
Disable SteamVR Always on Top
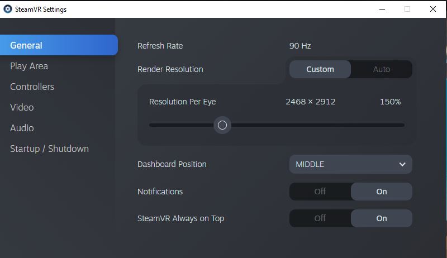tap(320, 218)
